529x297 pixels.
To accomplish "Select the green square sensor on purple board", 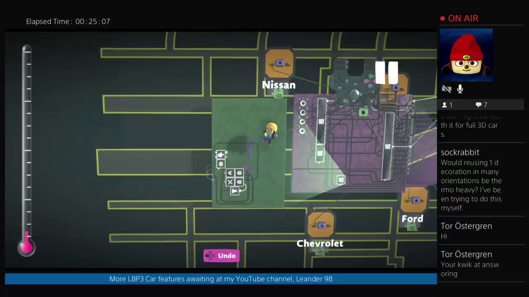I will [x=363, y=112].
